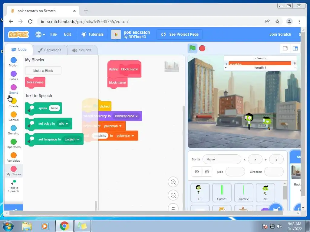This screenshot has height=232, width=310.
Task: Open the Twinleaf area backdrop dropdown
Action: tap(126, 116)
